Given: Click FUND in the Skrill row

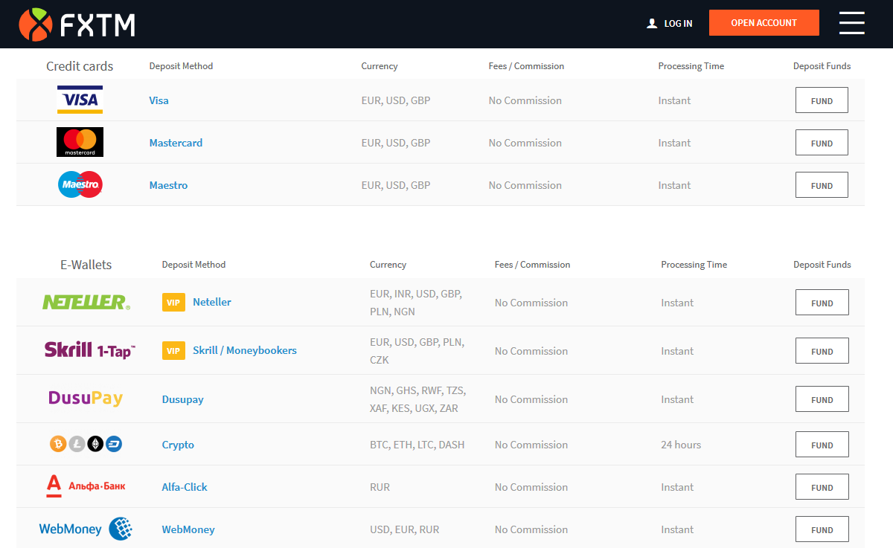Looking at the screenshot, I should (x=822, y=351).
